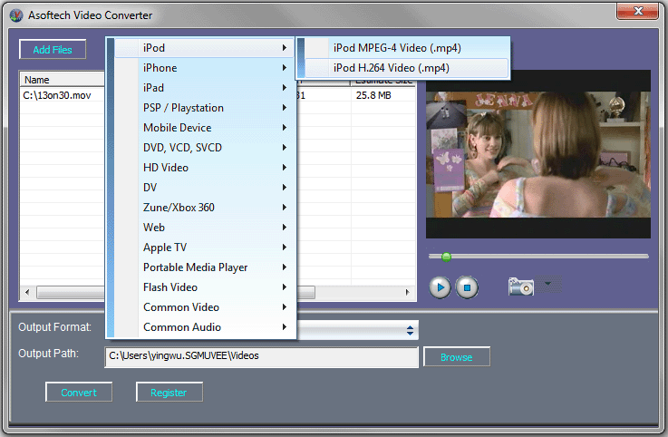Click the Add Files button

[x=53, y=50]
